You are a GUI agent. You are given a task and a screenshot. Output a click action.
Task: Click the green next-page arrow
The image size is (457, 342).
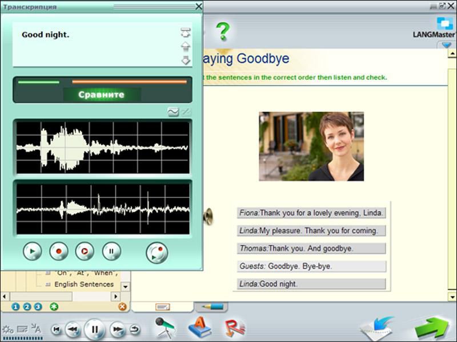(x=434, y=328)
